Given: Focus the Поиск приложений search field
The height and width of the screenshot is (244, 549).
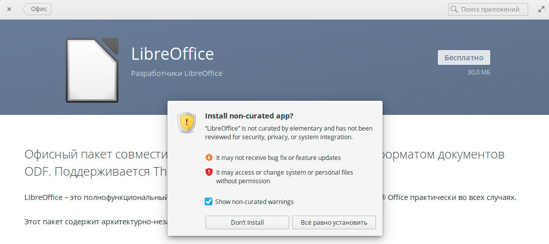Looking at the screenshot, I should (x=490, y=9).
